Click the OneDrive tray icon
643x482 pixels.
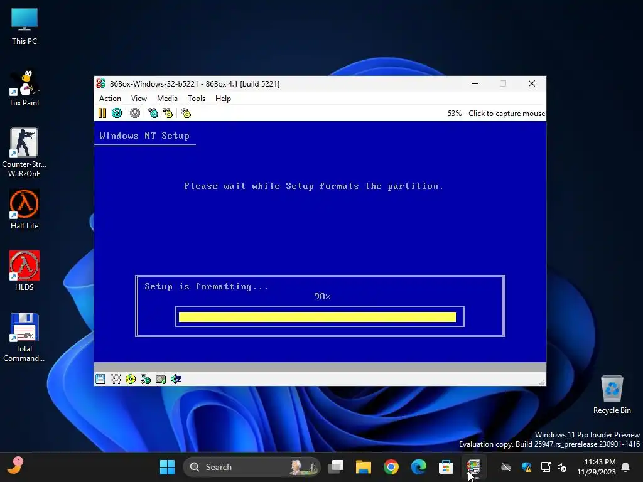tap(506, 467)
